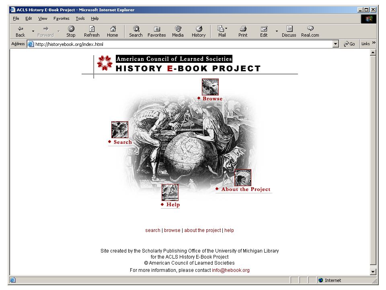Go to Home via the toolbar
Viewport: 386px width, 290px height.
pos(113,31)
